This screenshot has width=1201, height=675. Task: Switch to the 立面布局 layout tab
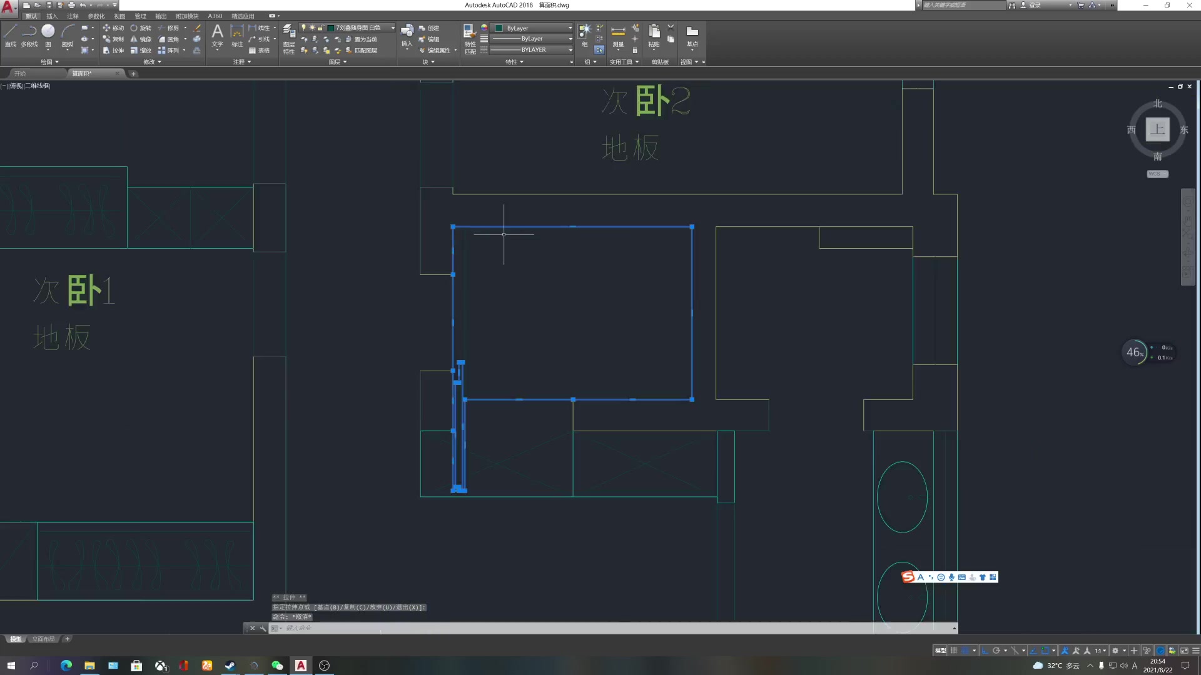44,639
